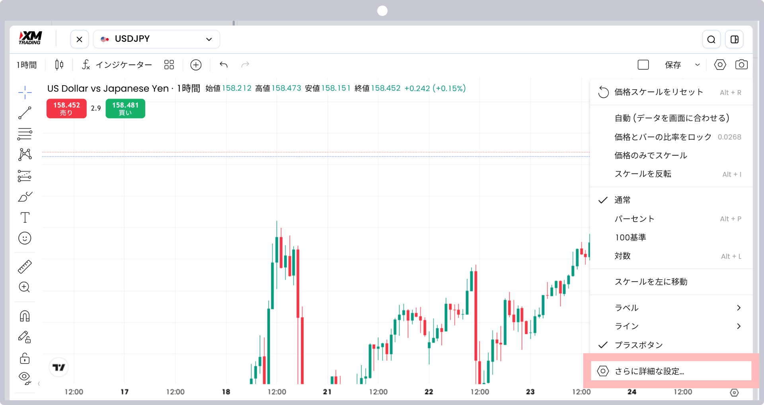Open the Fibonacci and horizontal lines tool
Image resolution: width=764 pixels, height=405 pixels.
point(25,134)
